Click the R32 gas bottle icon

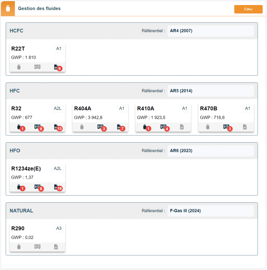(19, 127)
